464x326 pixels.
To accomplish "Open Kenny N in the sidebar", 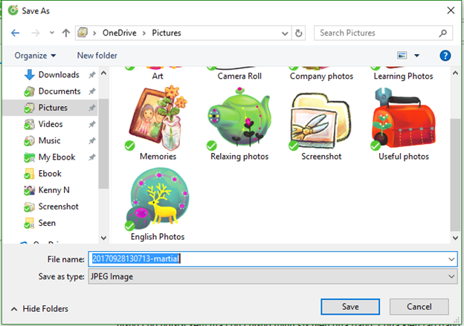I will (54, 190).
